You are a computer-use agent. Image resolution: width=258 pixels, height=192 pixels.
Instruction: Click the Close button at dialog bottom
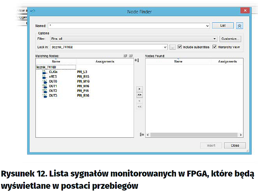235,145
